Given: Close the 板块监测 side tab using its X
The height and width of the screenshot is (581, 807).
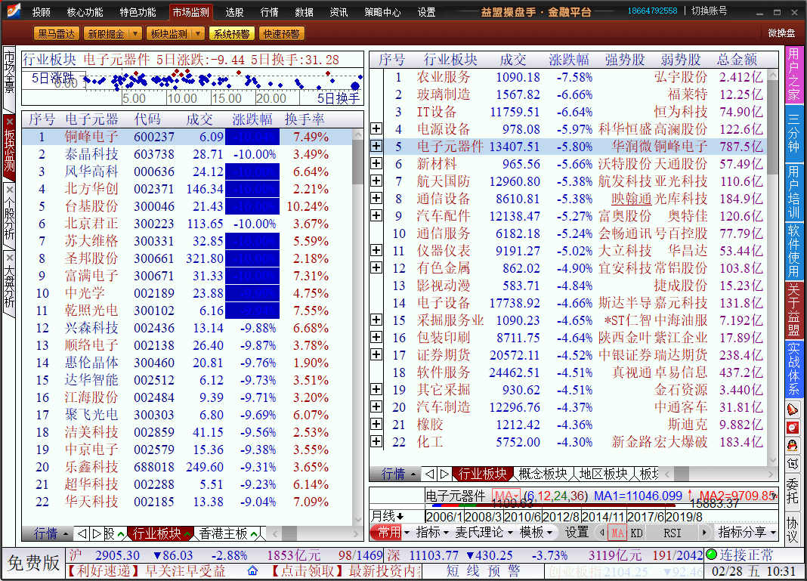Looking at the screenshot, I should click(9, 122).
